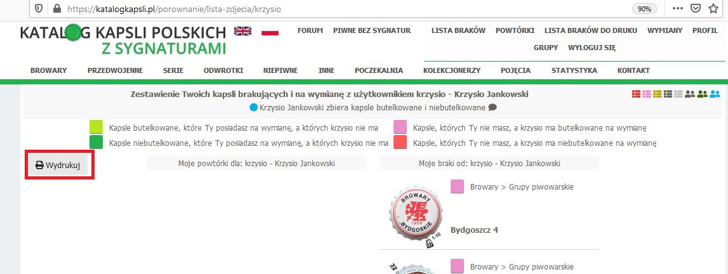Open the speech bubble comment icon
Image resolution: width=728 pixels, height=274 pixels.
coord(493,108)
